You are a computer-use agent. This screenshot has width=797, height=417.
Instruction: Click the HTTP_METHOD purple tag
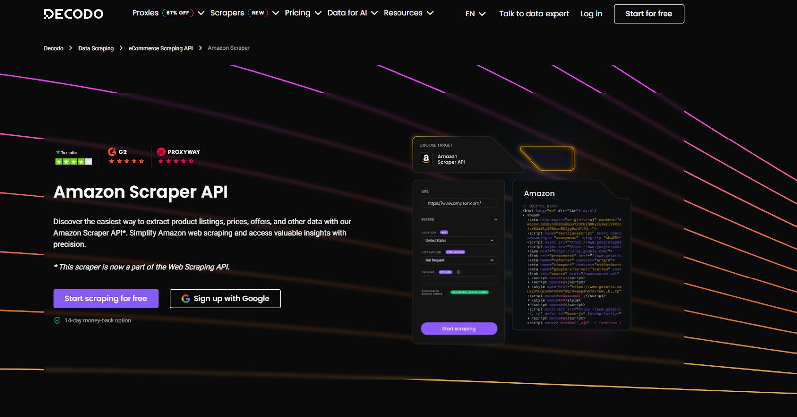(x=455, y=252)
